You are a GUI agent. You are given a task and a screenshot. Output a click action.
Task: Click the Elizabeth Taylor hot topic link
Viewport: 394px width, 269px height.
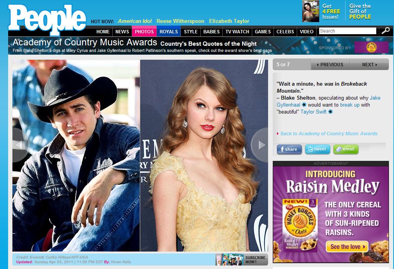229,21
